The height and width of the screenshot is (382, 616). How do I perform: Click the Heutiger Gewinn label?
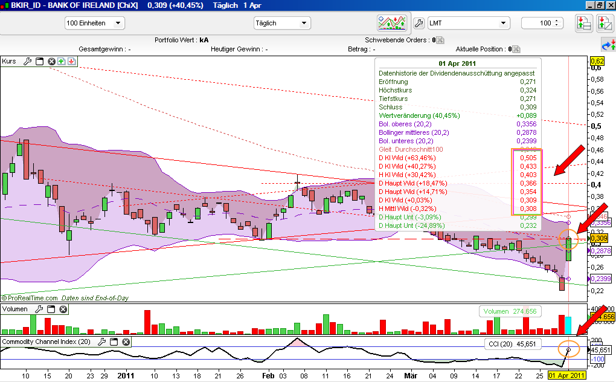pyautogui.click(x=239, y=49)
